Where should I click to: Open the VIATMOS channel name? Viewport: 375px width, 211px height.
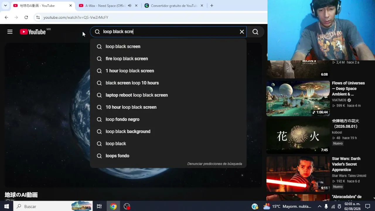point(339,100)
